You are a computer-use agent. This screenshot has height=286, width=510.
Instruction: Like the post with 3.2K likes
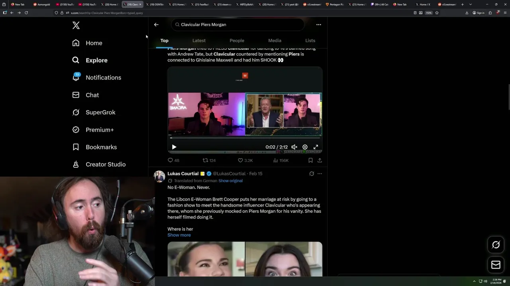[245, 160]
